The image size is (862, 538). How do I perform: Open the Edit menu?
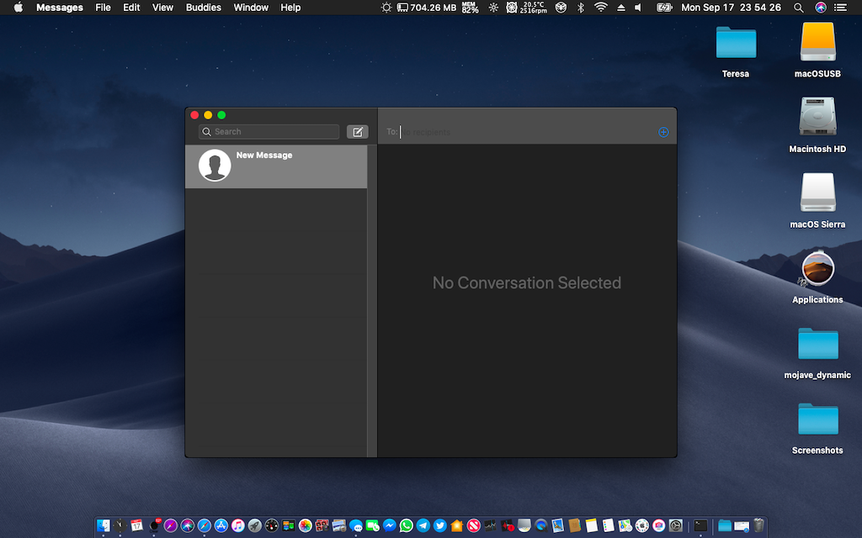click(131, 7)
